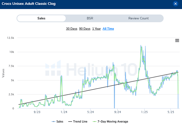Click the sales spike just before 1/24
The image size is (182, 125).
(61, 76)
